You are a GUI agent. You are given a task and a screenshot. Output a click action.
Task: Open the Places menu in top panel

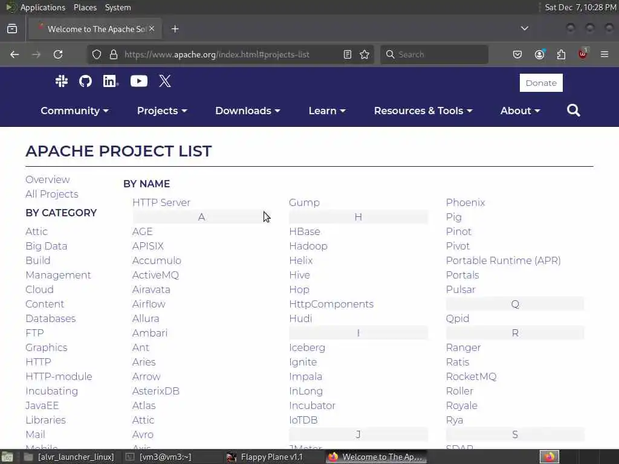pos(85,7)
